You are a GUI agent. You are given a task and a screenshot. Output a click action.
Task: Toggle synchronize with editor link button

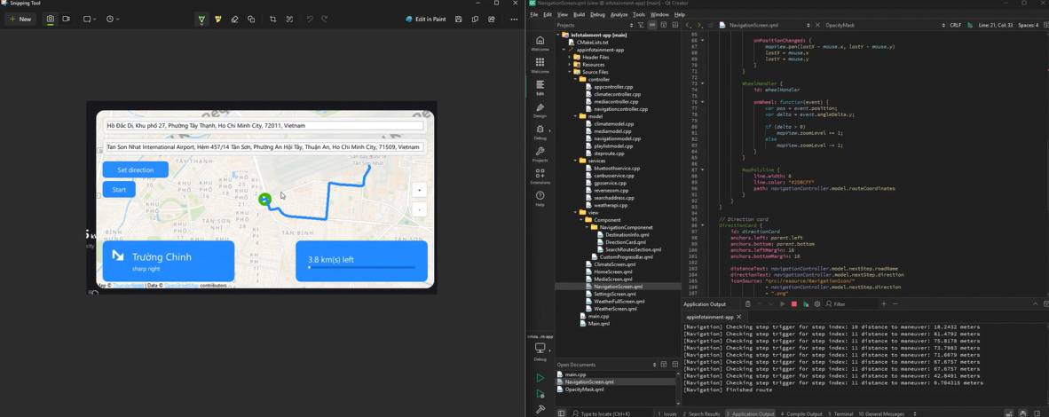tap(652, 26)
